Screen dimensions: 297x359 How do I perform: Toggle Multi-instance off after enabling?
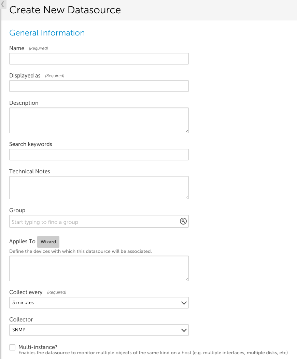point(12,347)
